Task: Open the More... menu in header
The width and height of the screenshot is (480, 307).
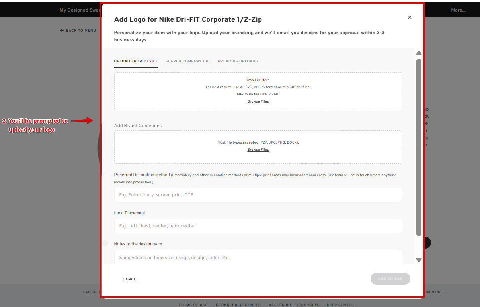Action: click(458, 10)
